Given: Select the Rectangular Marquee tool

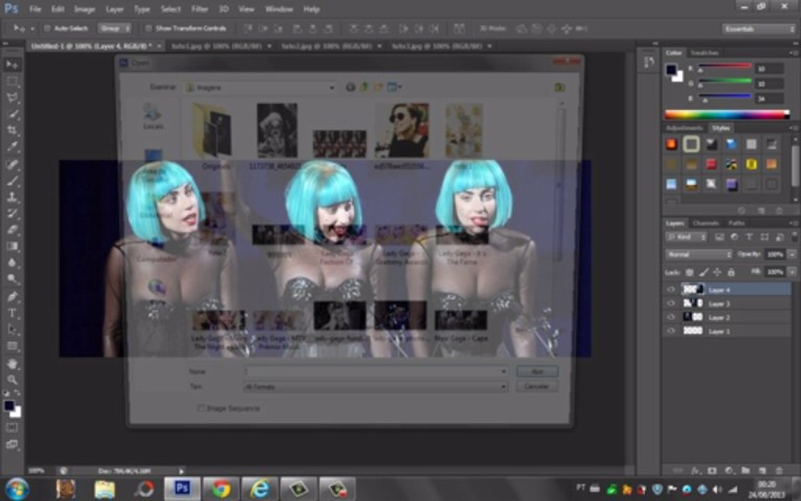Looking at the screenshot, I should [13, 81].
